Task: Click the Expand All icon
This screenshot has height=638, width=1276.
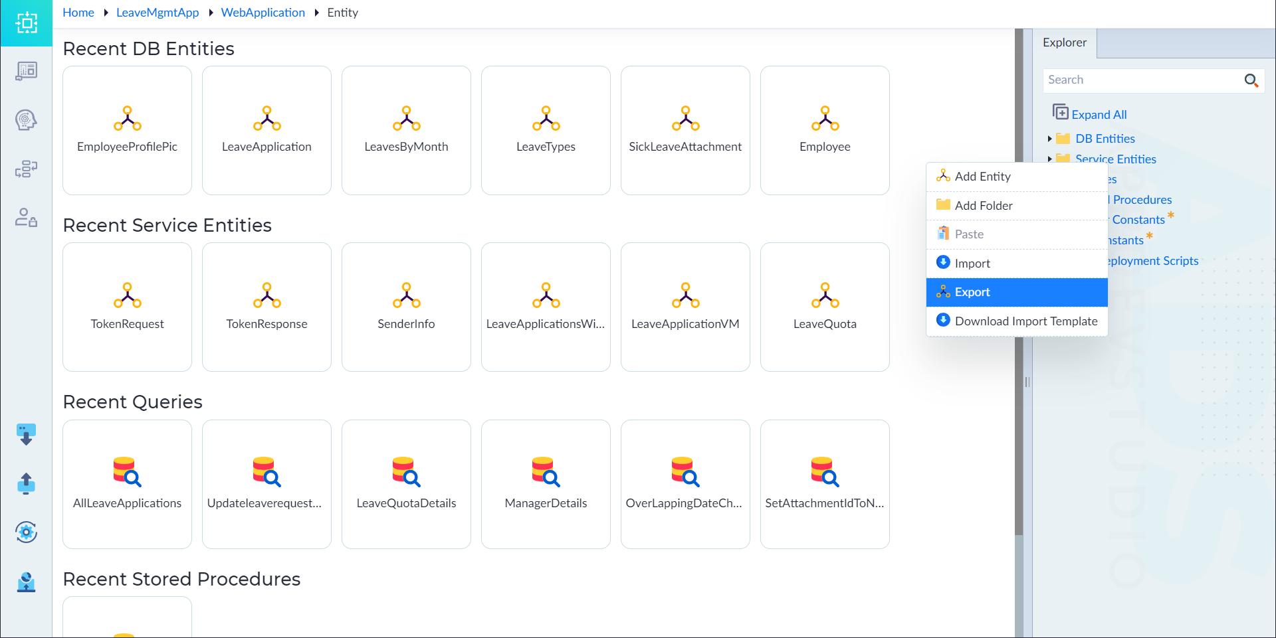Action: click(1060, 112)
